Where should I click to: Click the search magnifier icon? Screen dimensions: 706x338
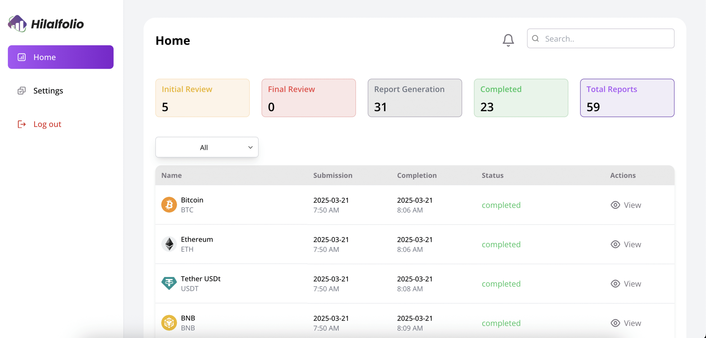click(535, 38)
